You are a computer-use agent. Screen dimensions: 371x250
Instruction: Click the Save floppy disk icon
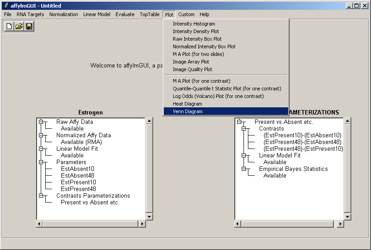[29, 27]
